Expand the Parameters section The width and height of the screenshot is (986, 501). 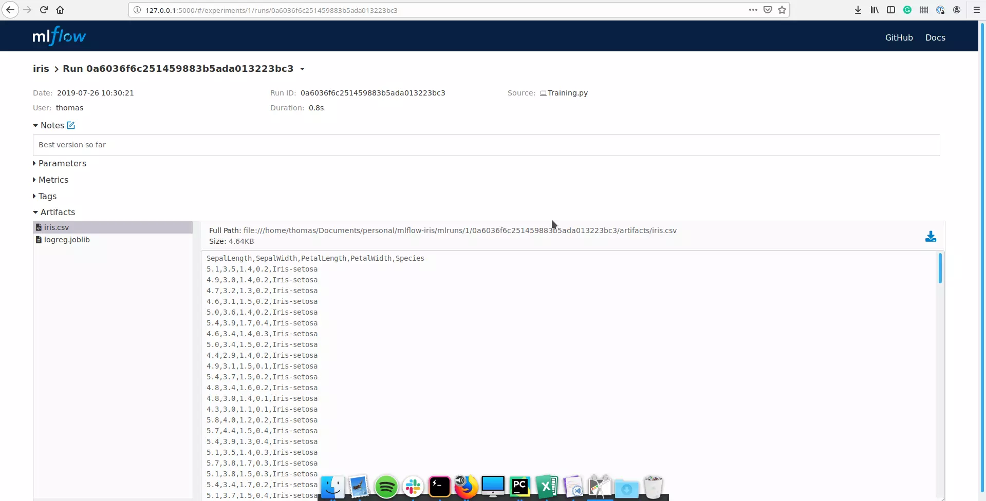click(62, 163)
